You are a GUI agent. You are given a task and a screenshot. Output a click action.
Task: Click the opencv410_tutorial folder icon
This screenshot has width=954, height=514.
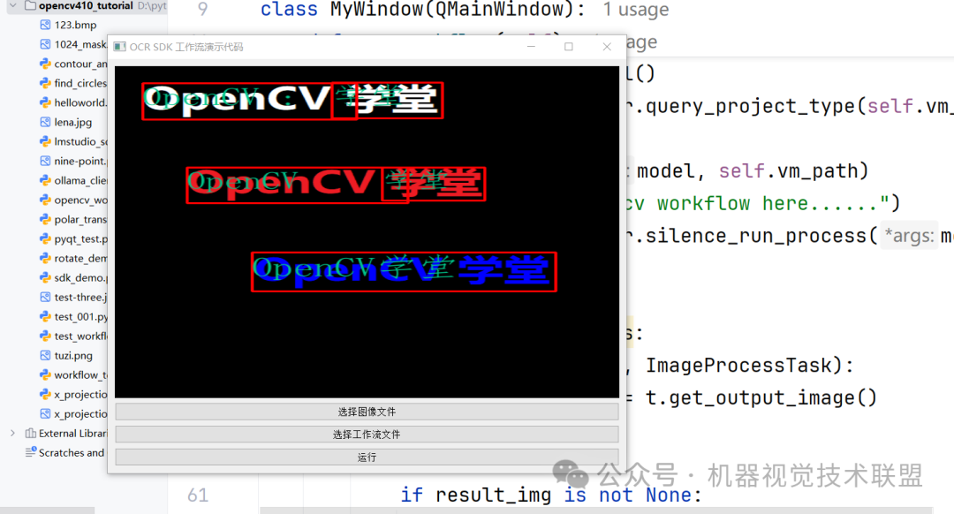coord(30,5)
